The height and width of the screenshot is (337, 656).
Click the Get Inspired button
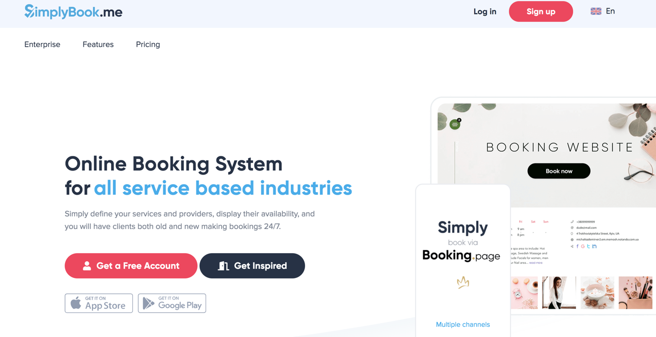[x=252, y=266]
